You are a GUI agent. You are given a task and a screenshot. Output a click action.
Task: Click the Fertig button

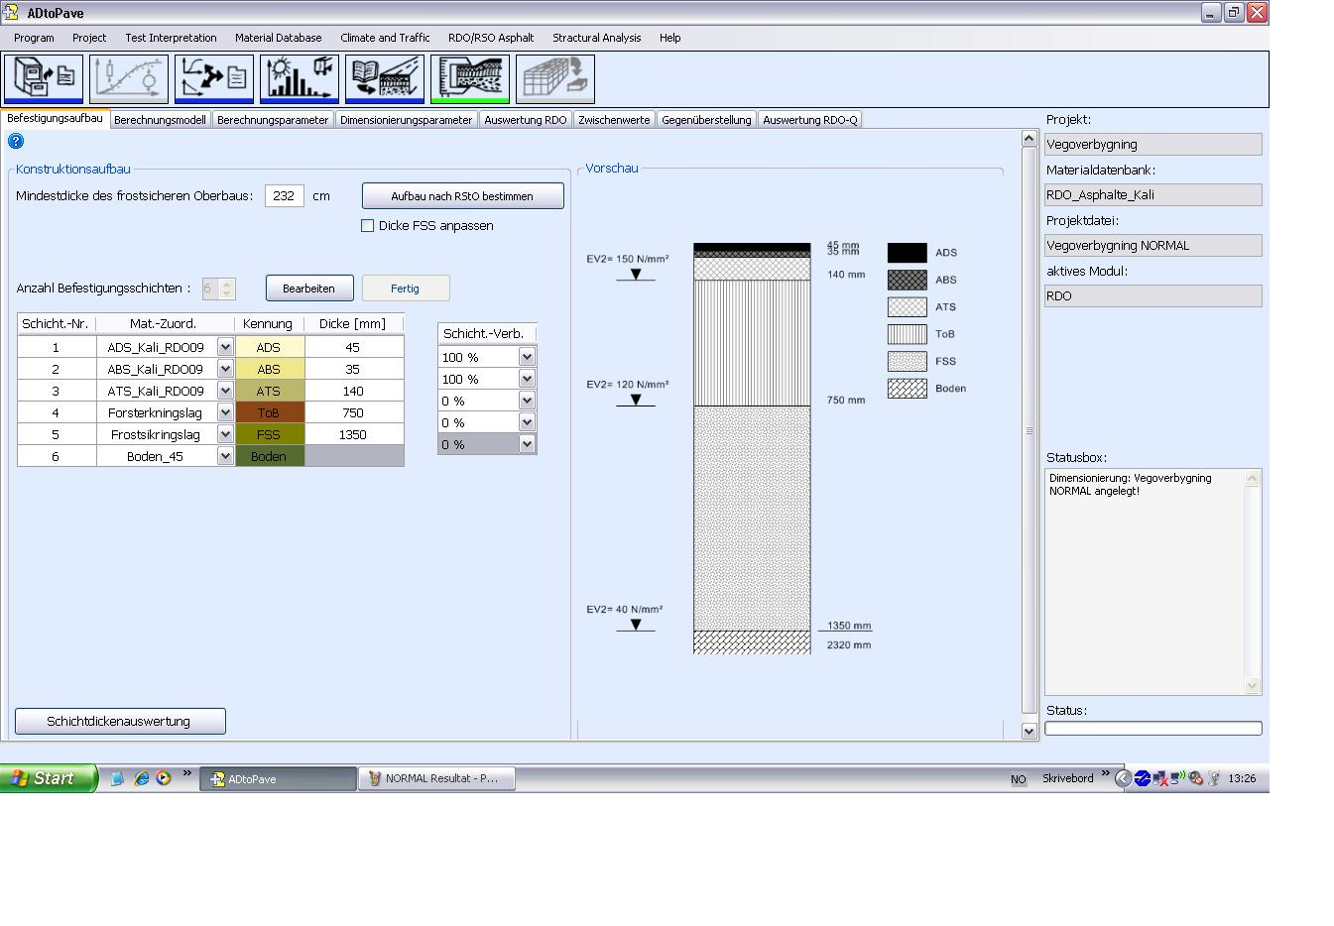tap(406, 289)
